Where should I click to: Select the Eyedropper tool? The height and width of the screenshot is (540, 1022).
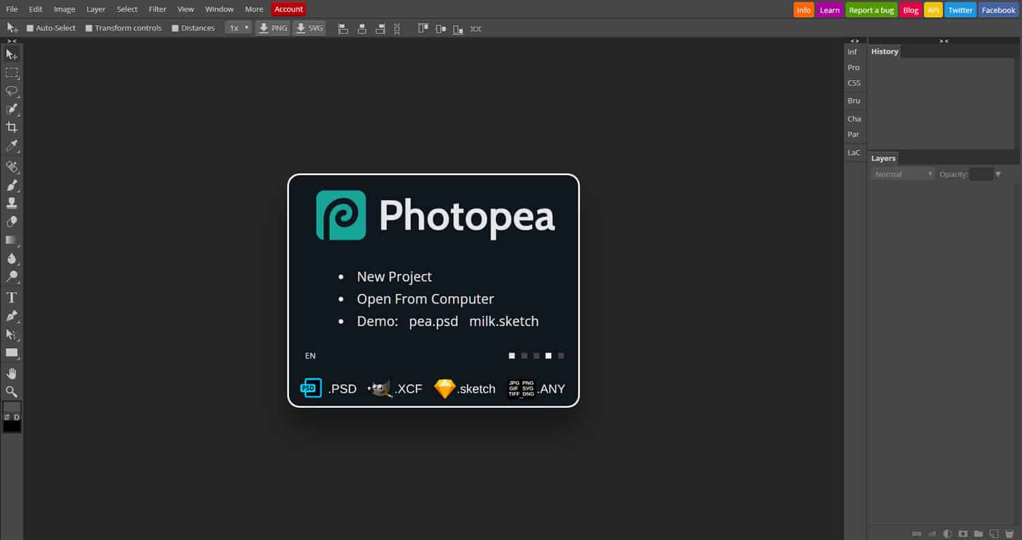(12, 146)
